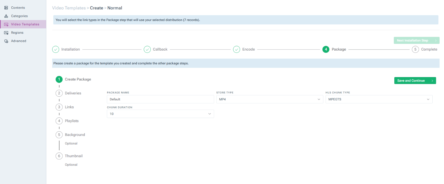The image size is (444, 184).
Task: Go to the Deliveries sub-step label
Action: (x=73, y=93)
